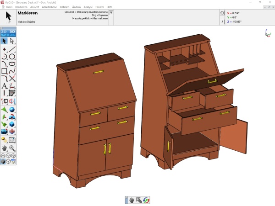The image size is (275, 206).
Task: Minimize the inner document window
Action: (x=265, y=7)
